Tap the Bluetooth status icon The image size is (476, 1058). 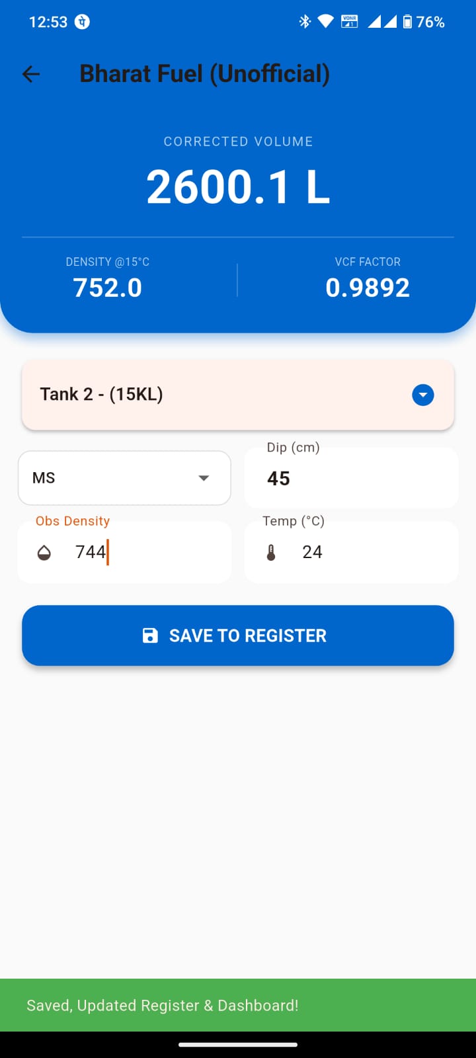pos(305,22)
